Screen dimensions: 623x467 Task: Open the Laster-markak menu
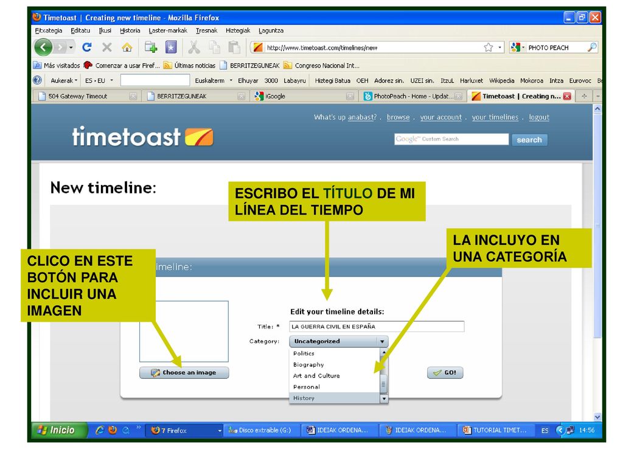pyautogui.click(x=168, y=30)
